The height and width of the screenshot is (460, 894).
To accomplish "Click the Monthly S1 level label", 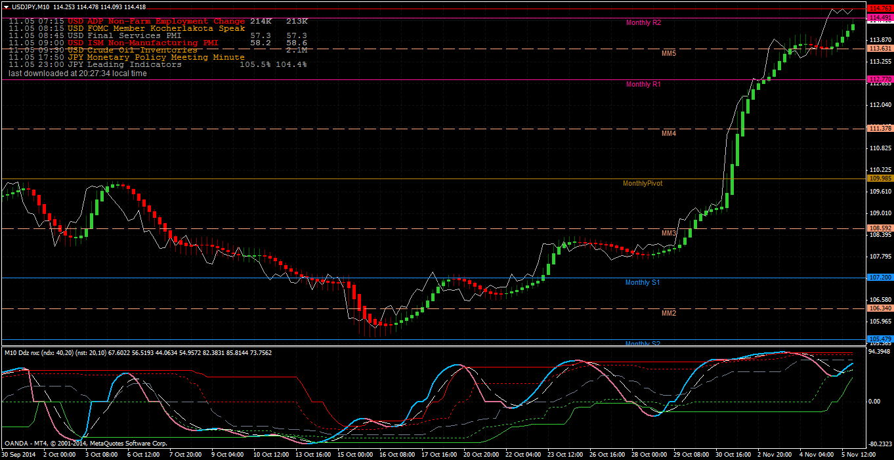I will 643,283.
